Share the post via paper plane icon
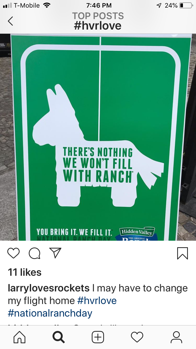 (x=55, y=253)
